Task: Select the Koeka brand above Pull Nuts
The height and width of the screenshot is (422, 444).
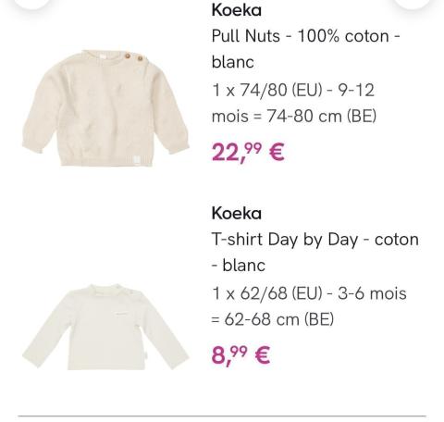Action: pyautogui.click(x=237, y=10)
